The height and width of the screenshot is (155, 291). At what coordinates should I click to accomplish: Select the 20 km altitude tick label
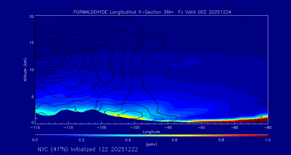31,16
